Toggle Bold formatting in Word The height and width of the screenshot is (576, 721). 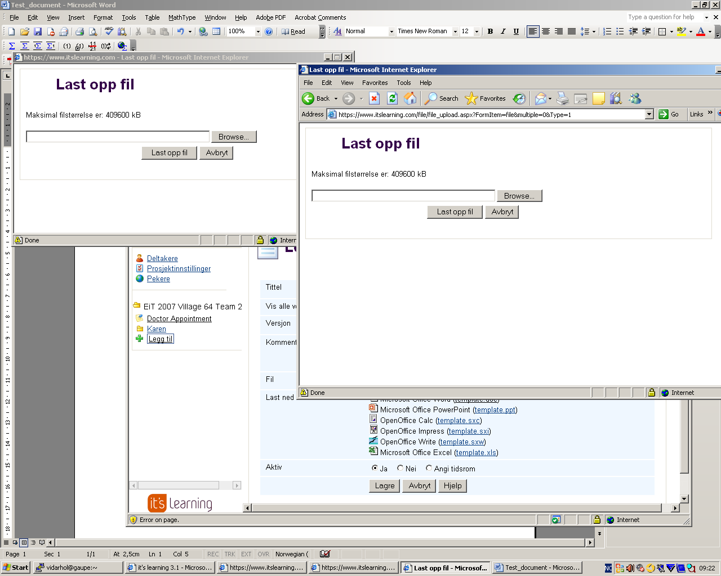click(x=490, y=31)
